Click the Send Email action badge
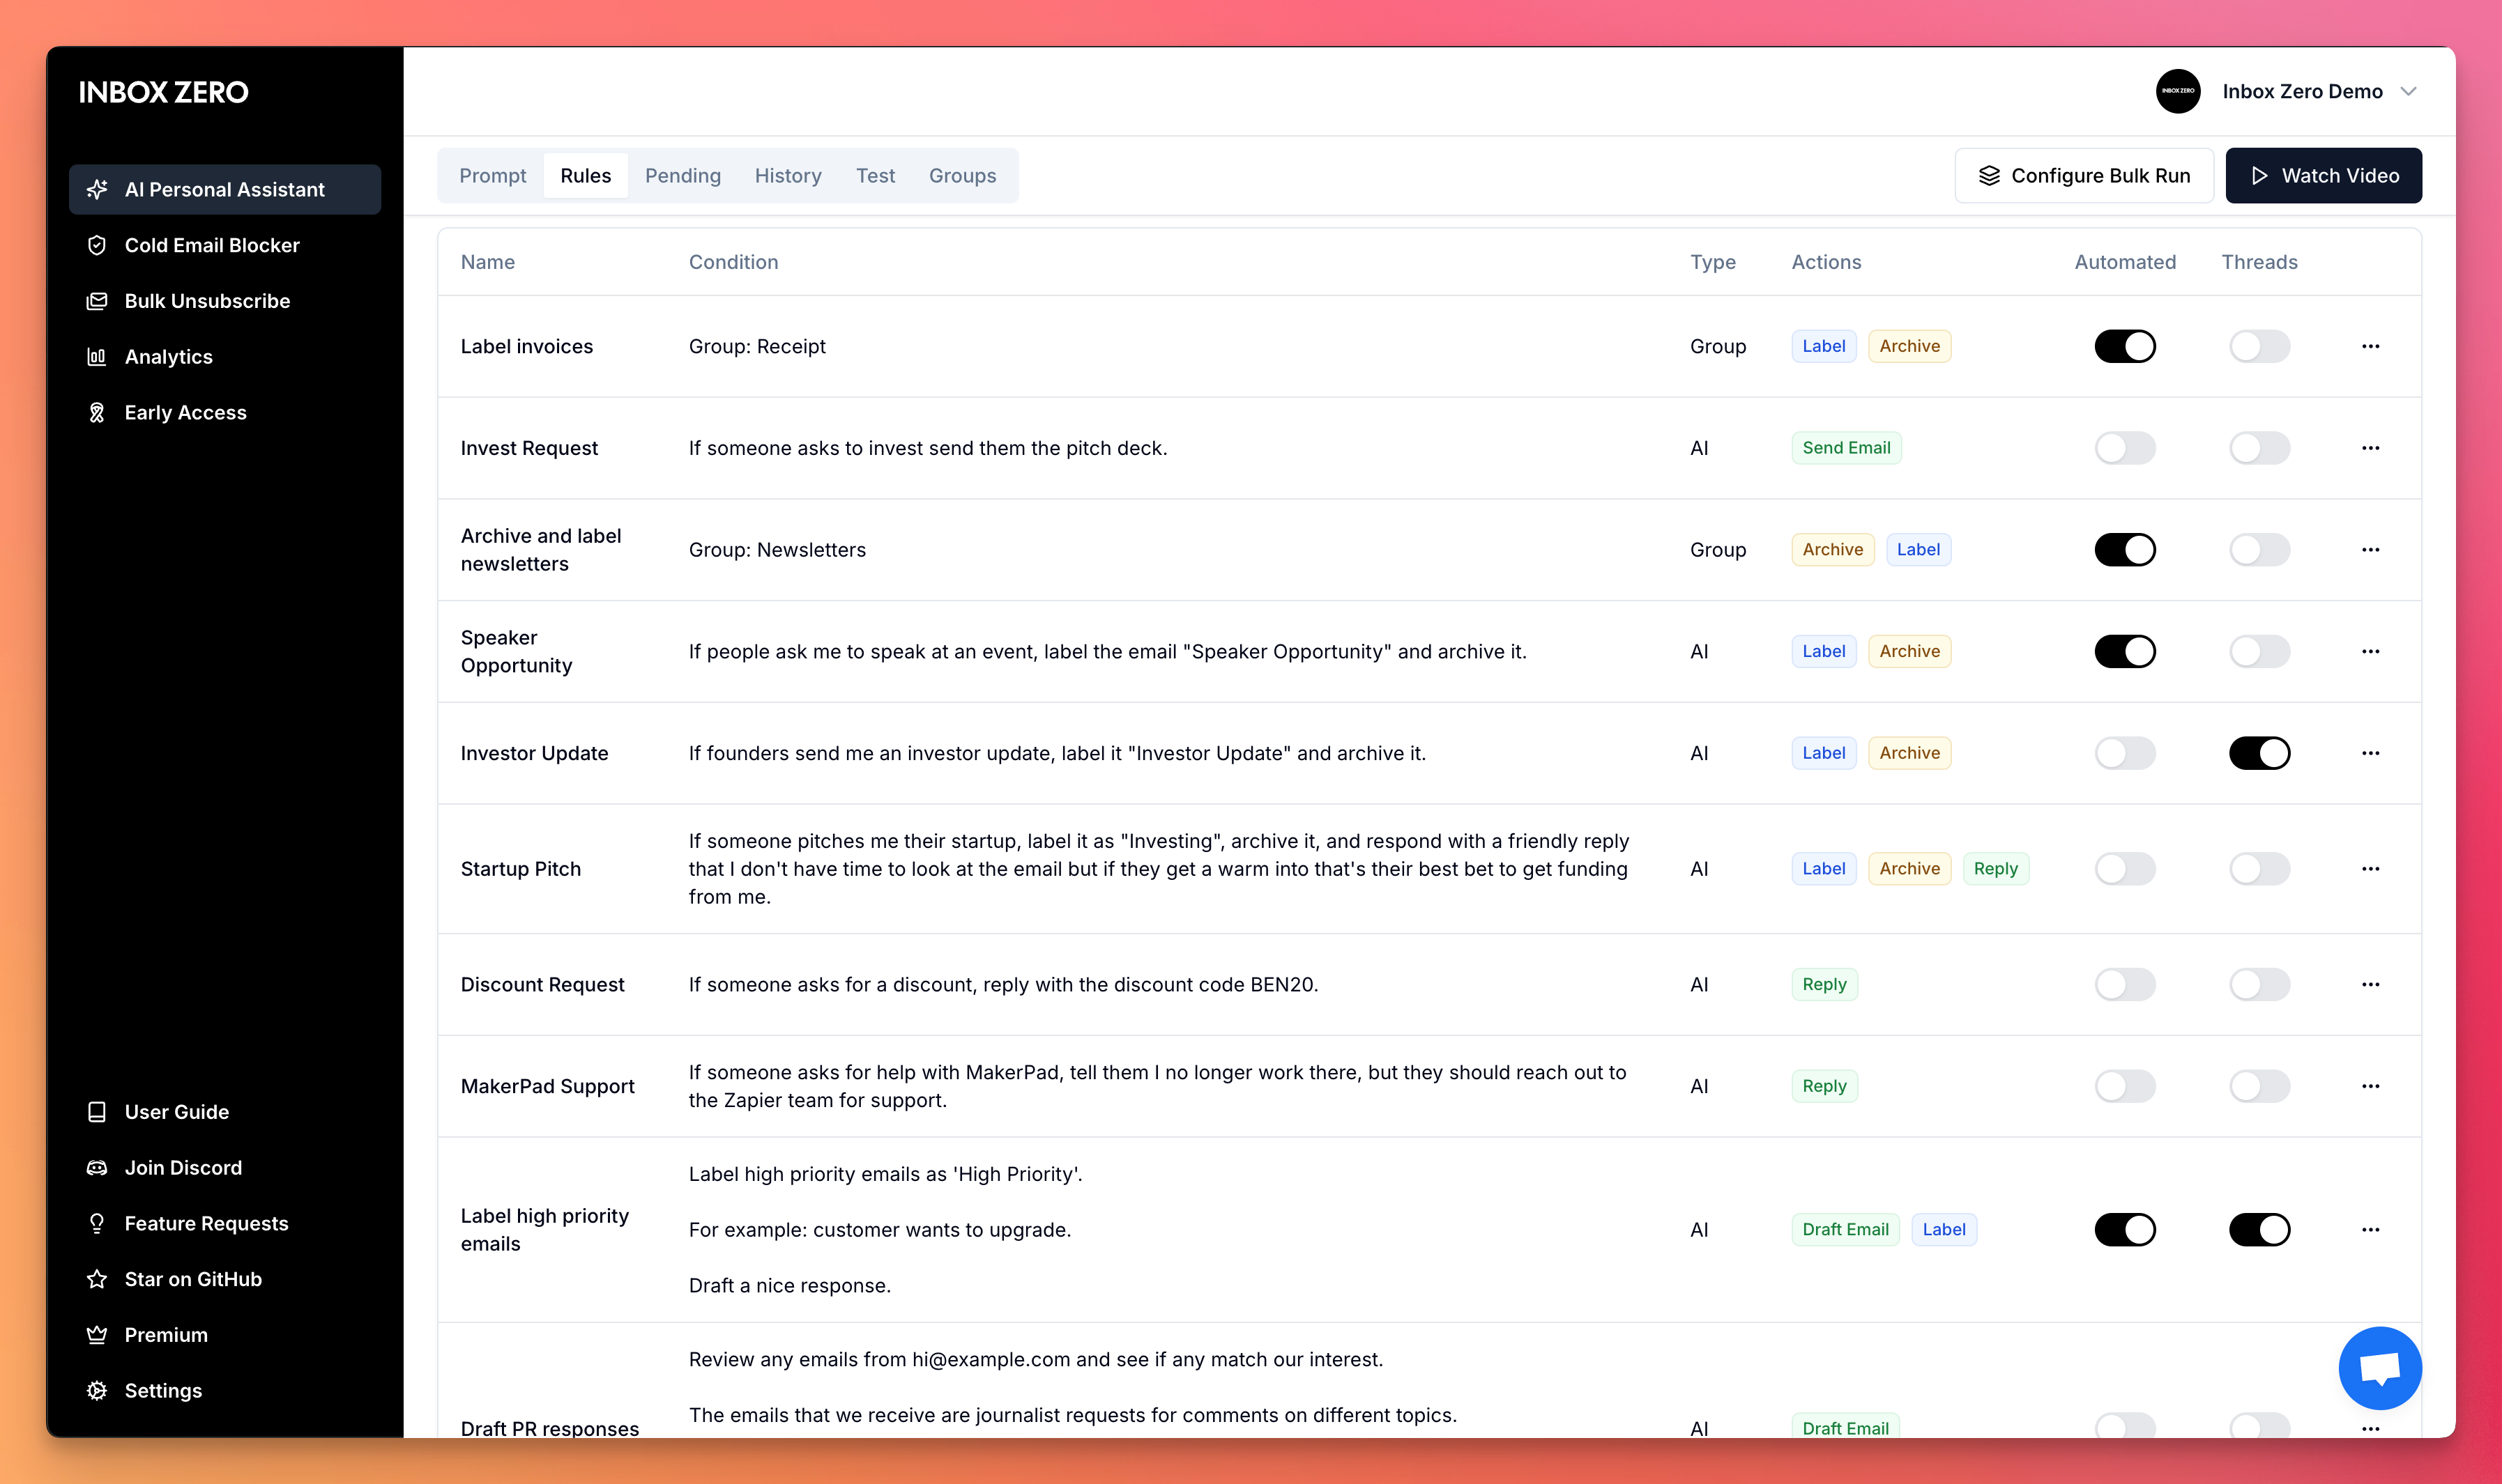2502x1484 pixels. (x=1846, y=448)
